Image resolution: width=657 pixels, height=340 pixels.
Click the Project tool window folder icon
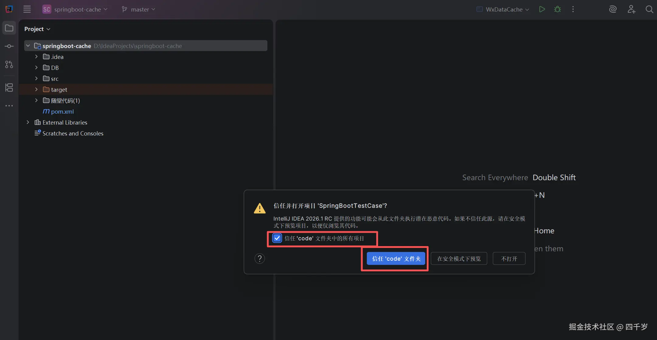click(x=9, y=28)
